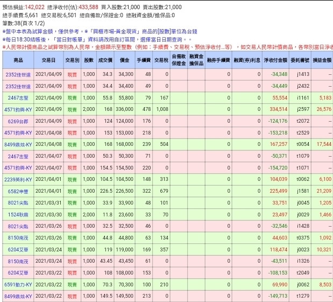
Task: Click the 淨收付金額 column header
Action: [x=275, y=60]
